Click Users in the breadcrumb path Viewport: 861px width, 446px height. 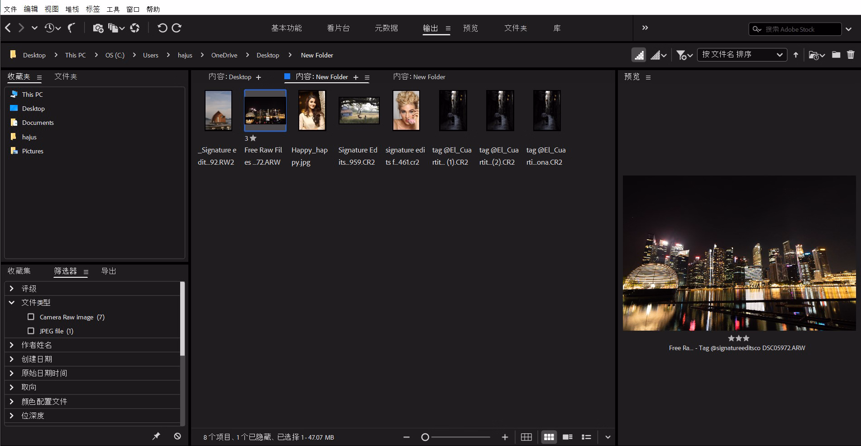tap(150, 55)
